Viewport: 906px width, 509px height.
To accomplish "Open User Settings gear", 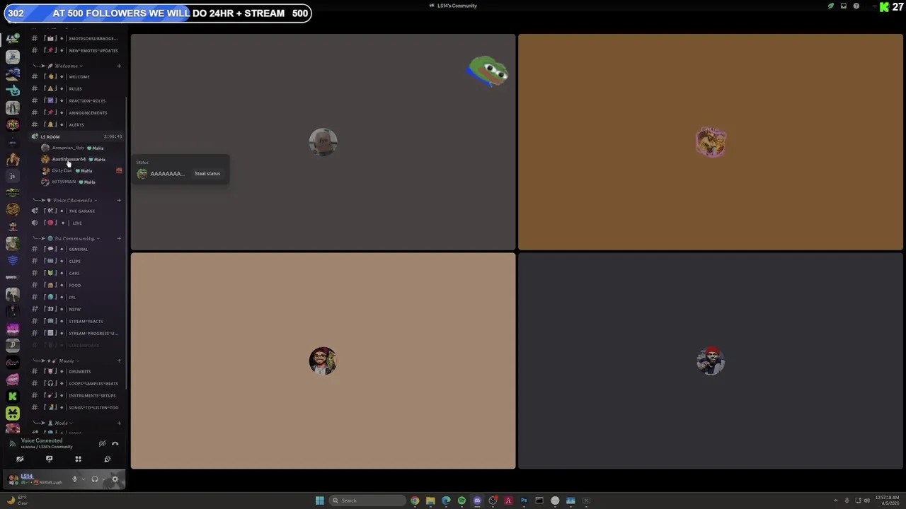I will click(x=115, y=479).
